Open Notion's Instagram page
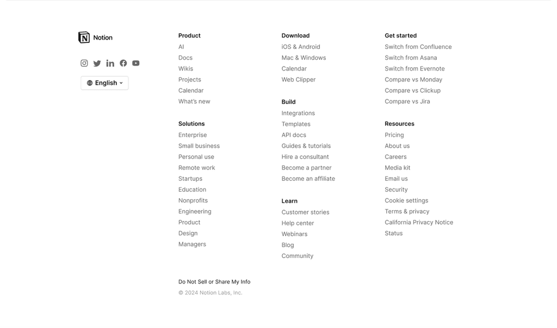 tap(84, 63)
